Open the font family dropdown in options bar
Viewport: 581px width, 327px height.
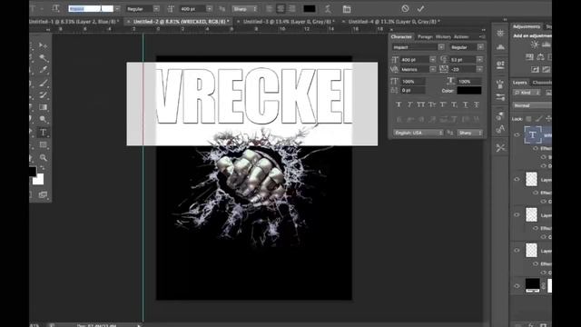pyautogui.click(x=117, y=8)
